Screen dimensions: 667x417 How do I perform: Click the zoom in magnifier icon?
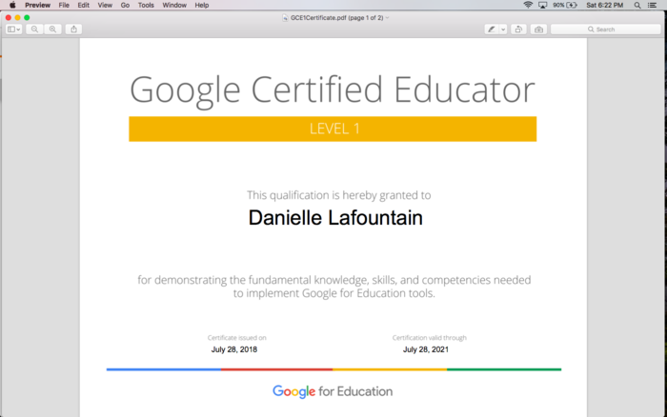(x=52, y=30)
